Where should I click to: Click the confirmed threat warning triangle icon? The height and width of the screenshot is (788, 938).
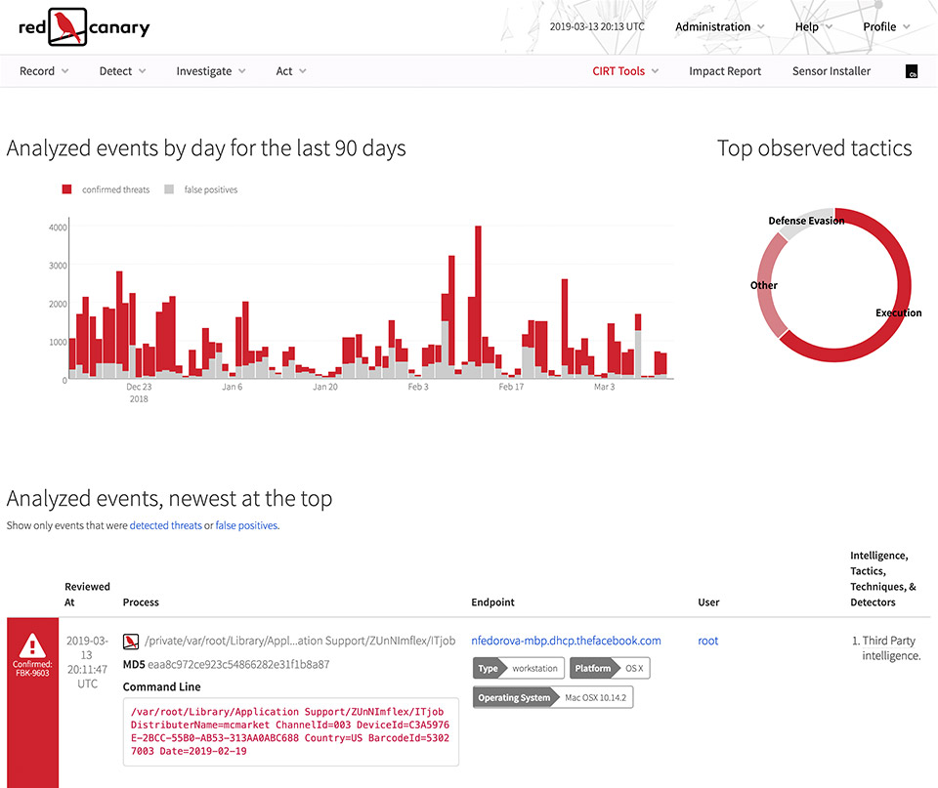coord(32,644)
